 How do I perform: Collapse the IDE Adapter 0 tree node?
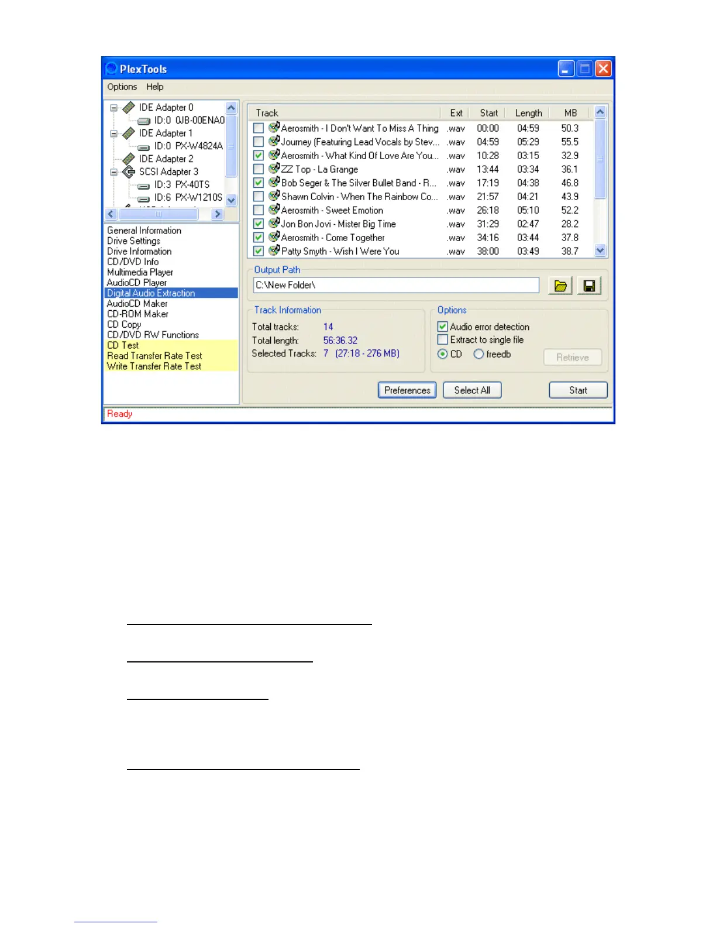click(114, 108)
